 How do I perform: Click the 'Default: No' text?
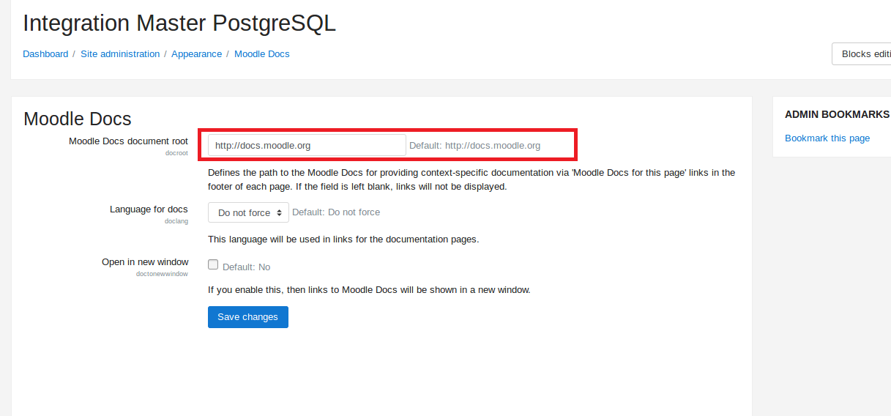[247, 267]
